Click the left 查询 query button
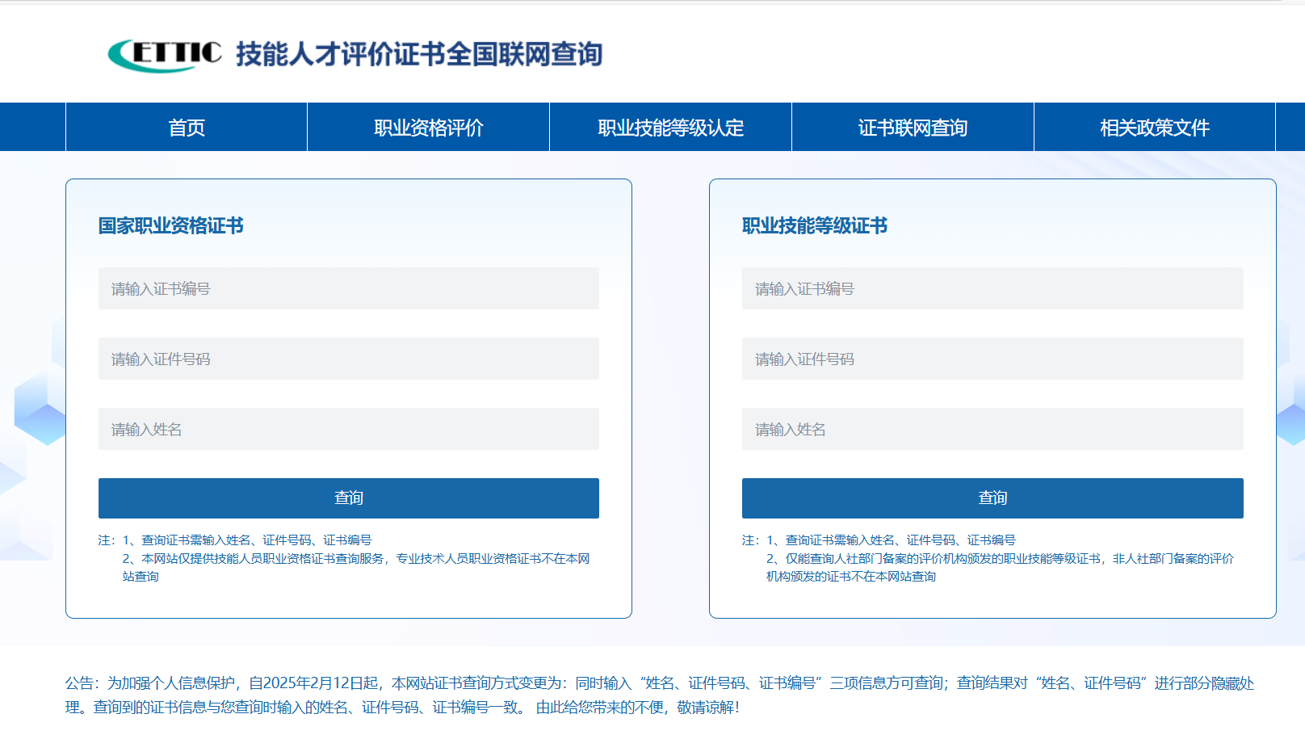The width and height of the screenshot is (1305, 735). pos(348,498)
